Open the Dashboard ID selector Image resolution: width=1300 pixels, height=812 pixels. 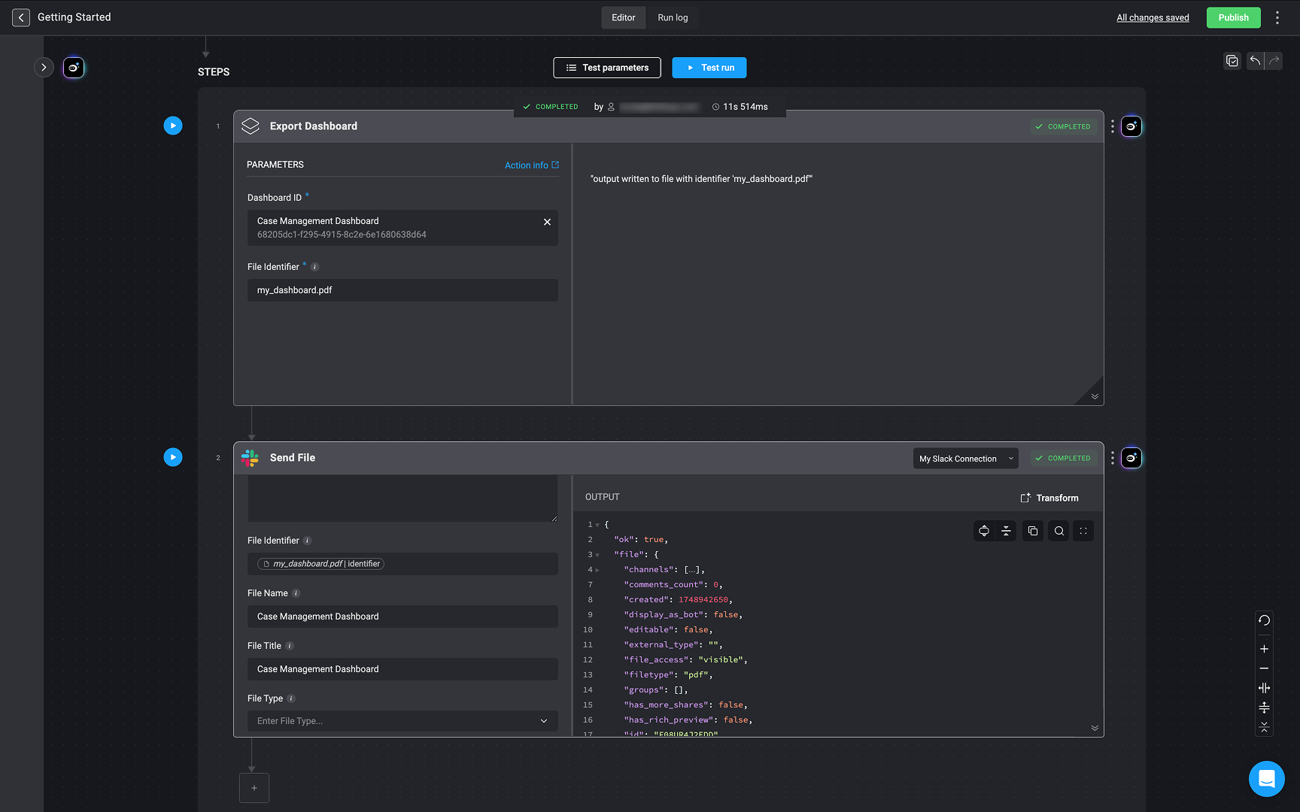[402, 228]
